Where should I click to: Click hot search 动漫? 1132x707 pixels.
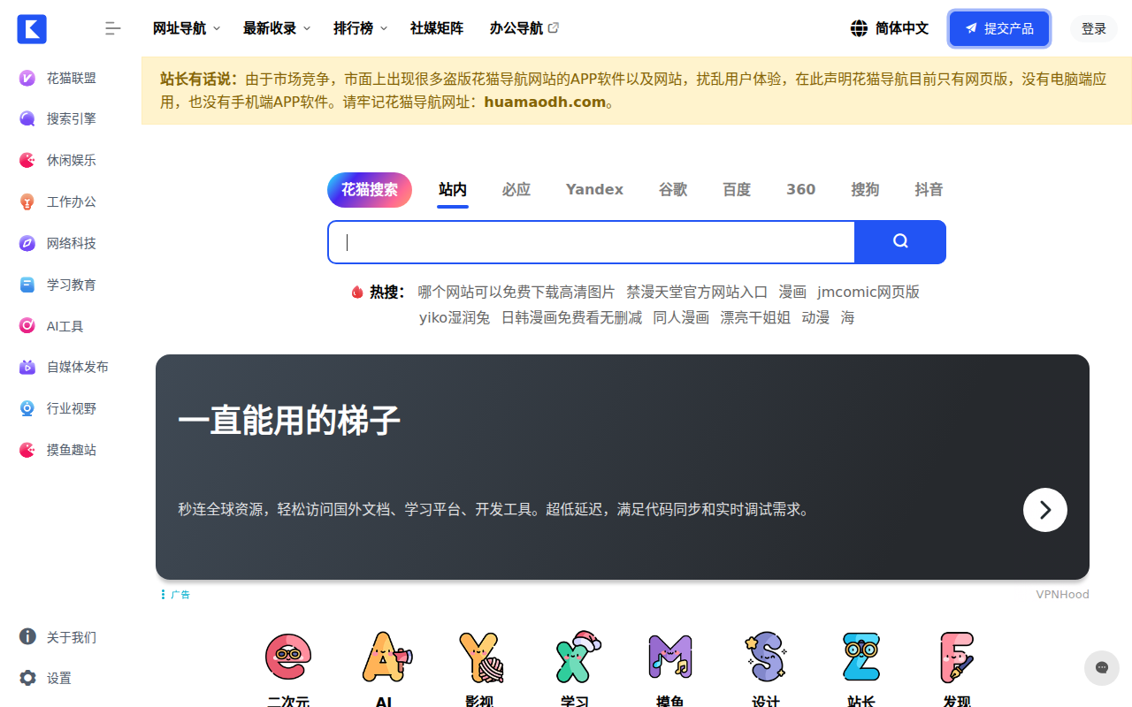point(815,317)
